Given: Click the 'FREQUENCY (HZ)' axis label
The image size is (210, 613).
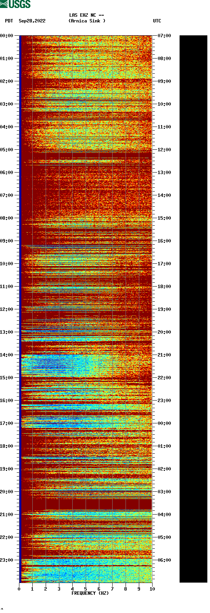Looking at the screenshot, I should tap(90, 593).
